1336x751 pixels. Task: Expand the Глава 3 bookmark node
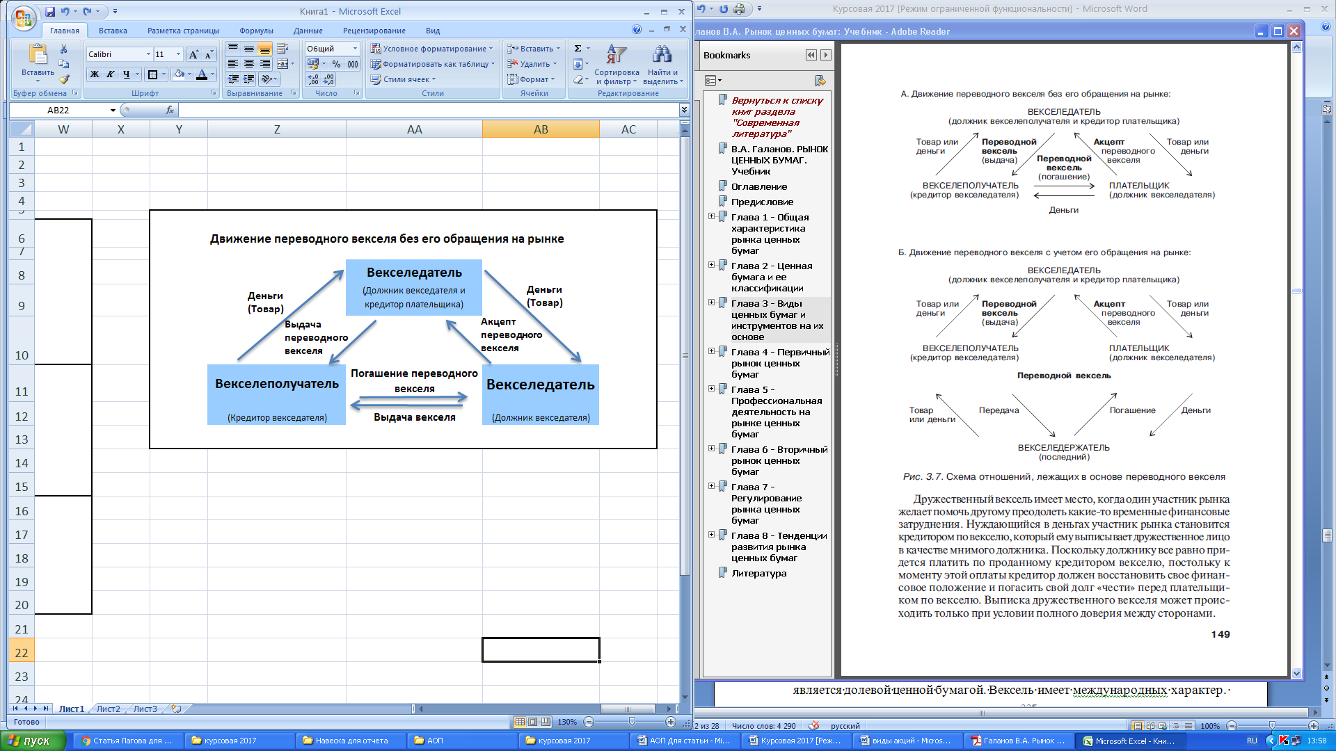point(711,302)
